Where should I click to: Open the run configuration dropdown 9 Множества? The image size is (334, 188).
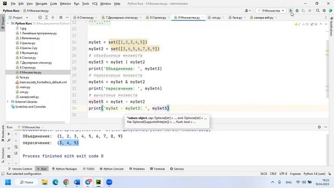pos(270,10)
